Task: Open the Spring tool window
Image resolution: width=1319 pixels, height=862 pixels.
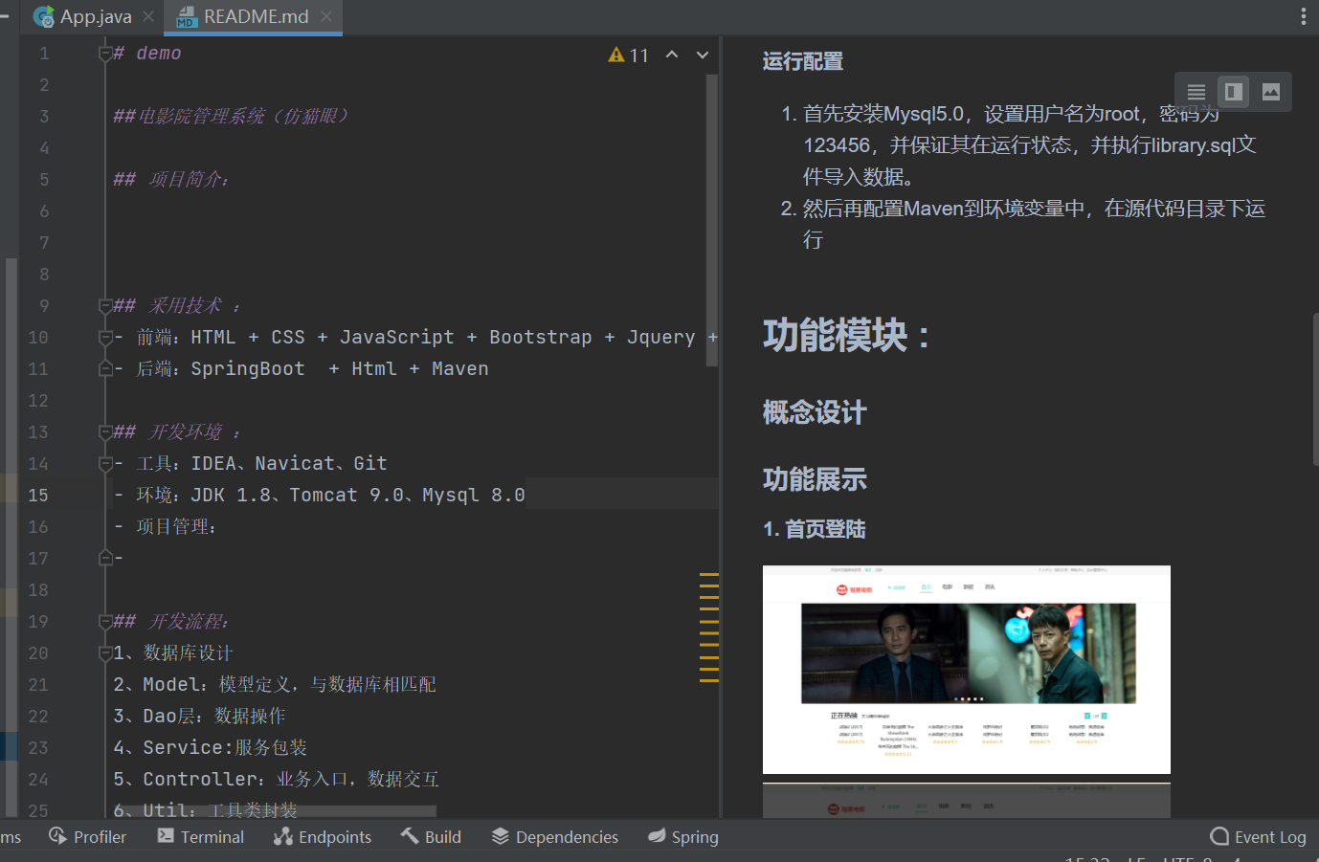Action: coord(683,837)
